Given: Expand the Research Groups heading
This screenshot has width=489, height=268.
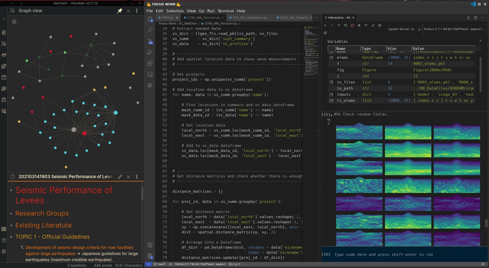Looking at the screenshot, I should click(x=11, y=213).
